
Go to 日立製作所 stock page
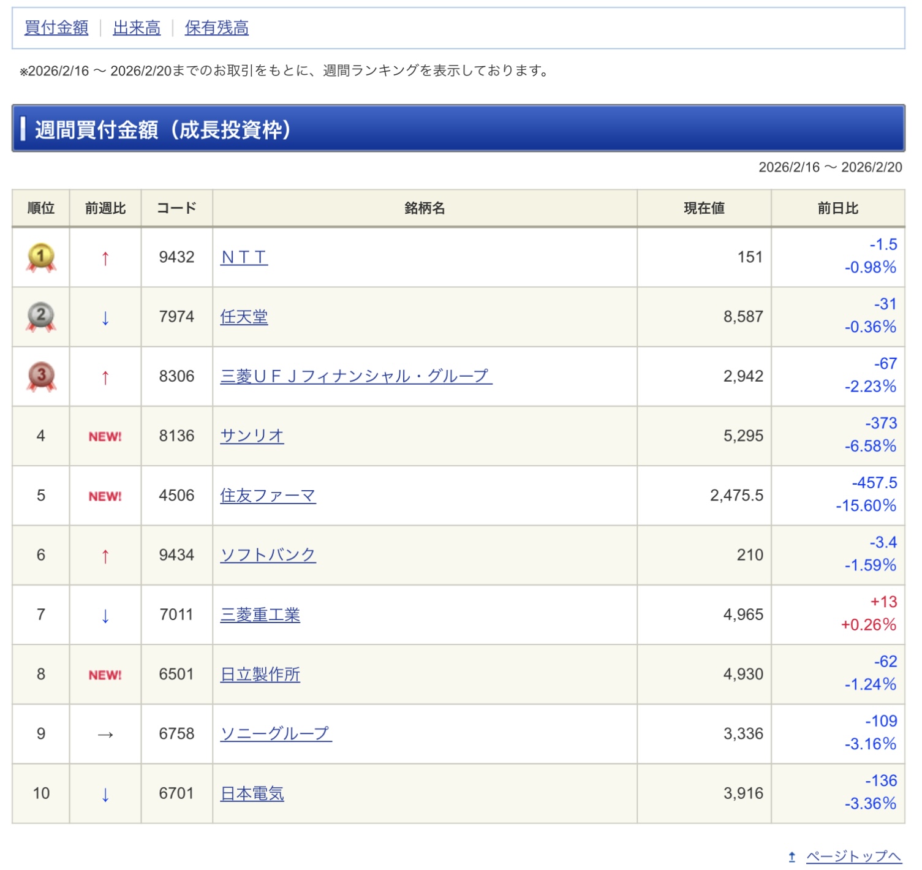[260, 675]
